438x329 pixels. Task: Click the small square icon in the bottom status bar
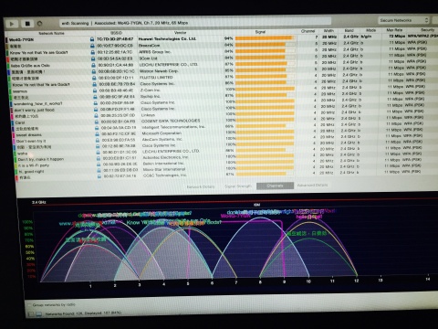tap(31, 313)
